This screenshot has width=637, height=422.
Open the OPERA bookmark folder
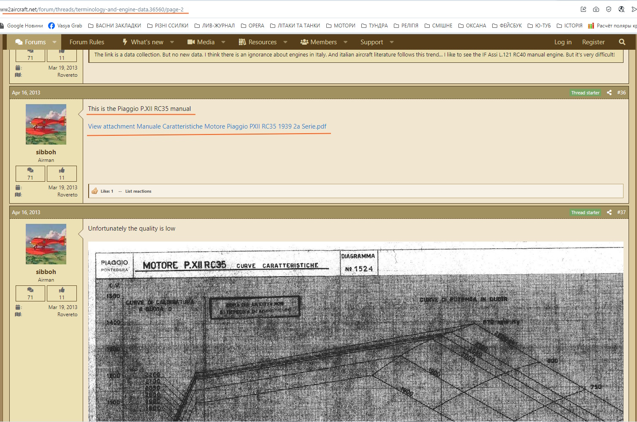click(252, 26)
